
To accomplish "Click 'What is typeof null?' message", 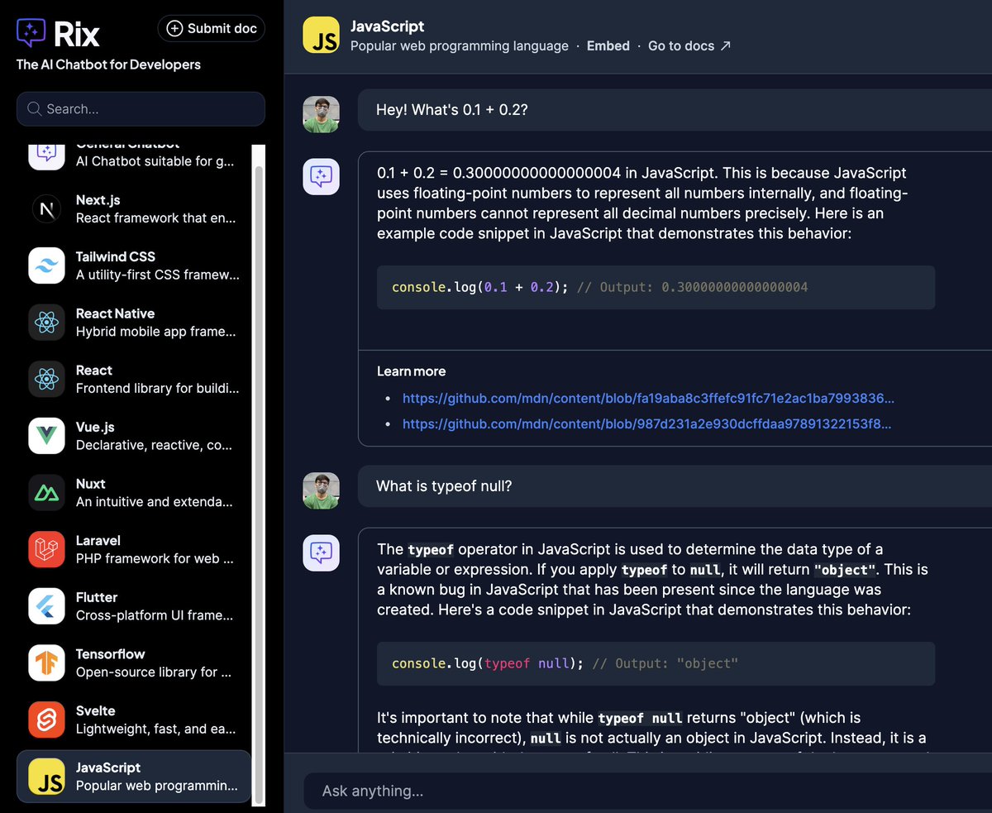I will (x=444, y=486).
